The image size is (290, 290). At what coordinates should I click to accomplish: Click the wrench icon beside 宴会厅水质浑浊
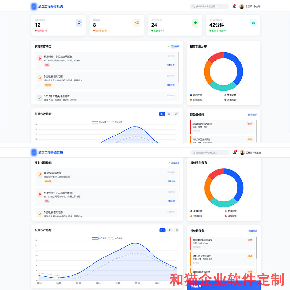click(x=40, y=175)
